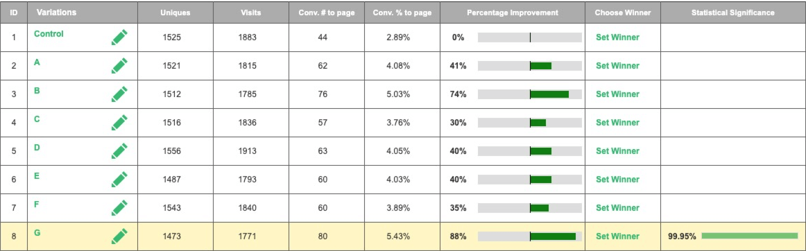The height and width of the screenshot is (251, 806).
Task: Click the pencil icon in highlighted row G
Action: (x=119, y=236)
